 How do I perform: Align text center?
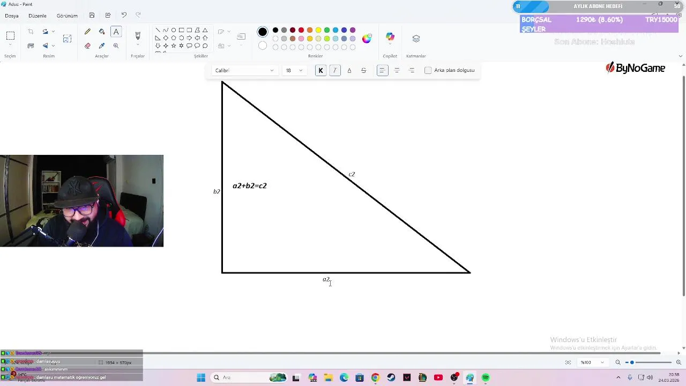(x=397, y=70)
